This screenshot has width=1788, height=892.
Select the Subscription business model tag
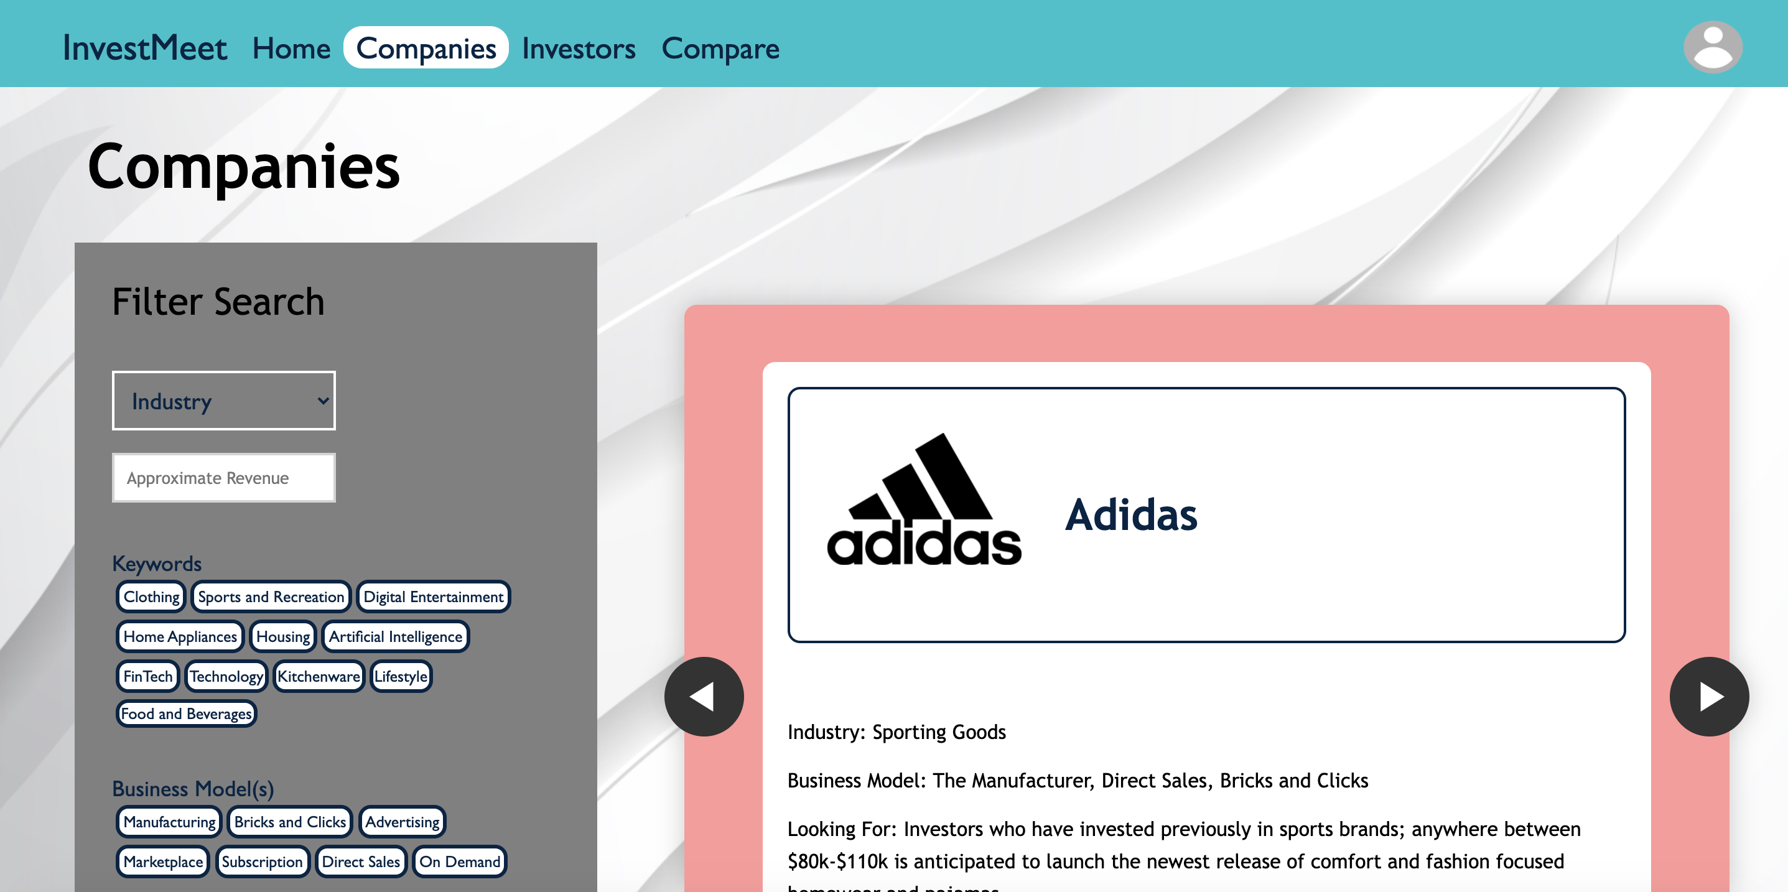tap(262, 861)
